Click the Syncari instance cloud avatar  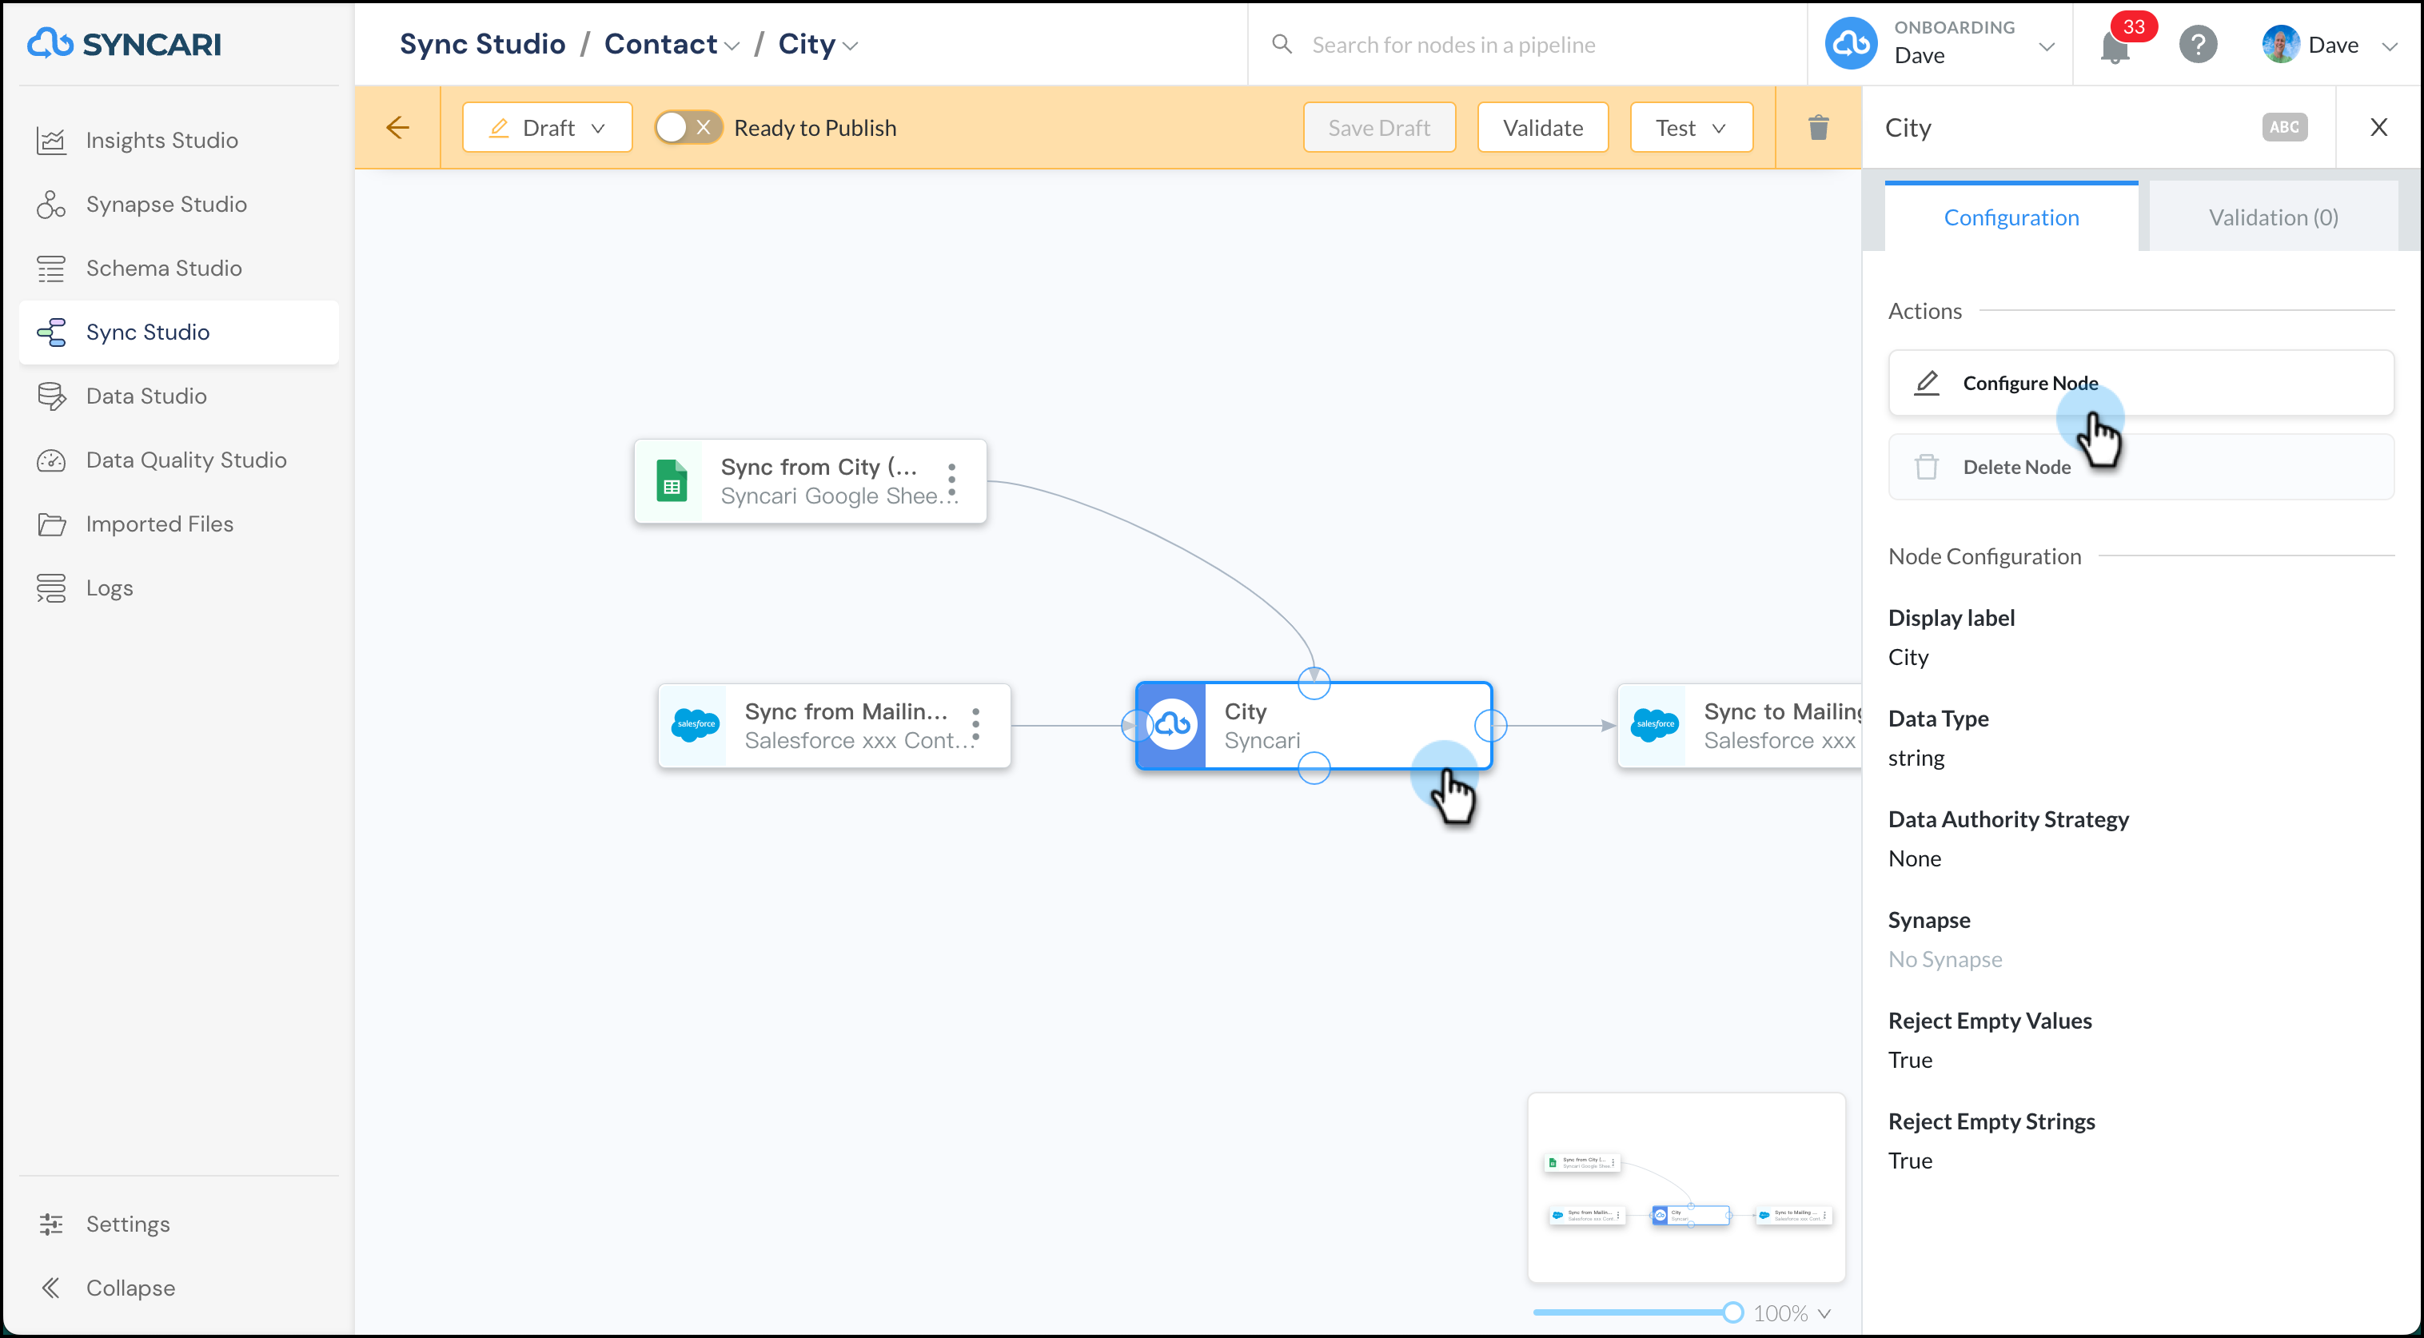point(1851,43)
